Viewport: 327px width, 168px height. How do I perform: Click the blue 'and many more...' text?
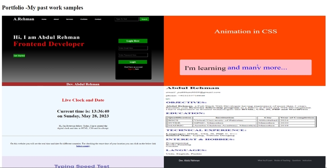coord(257,68)
